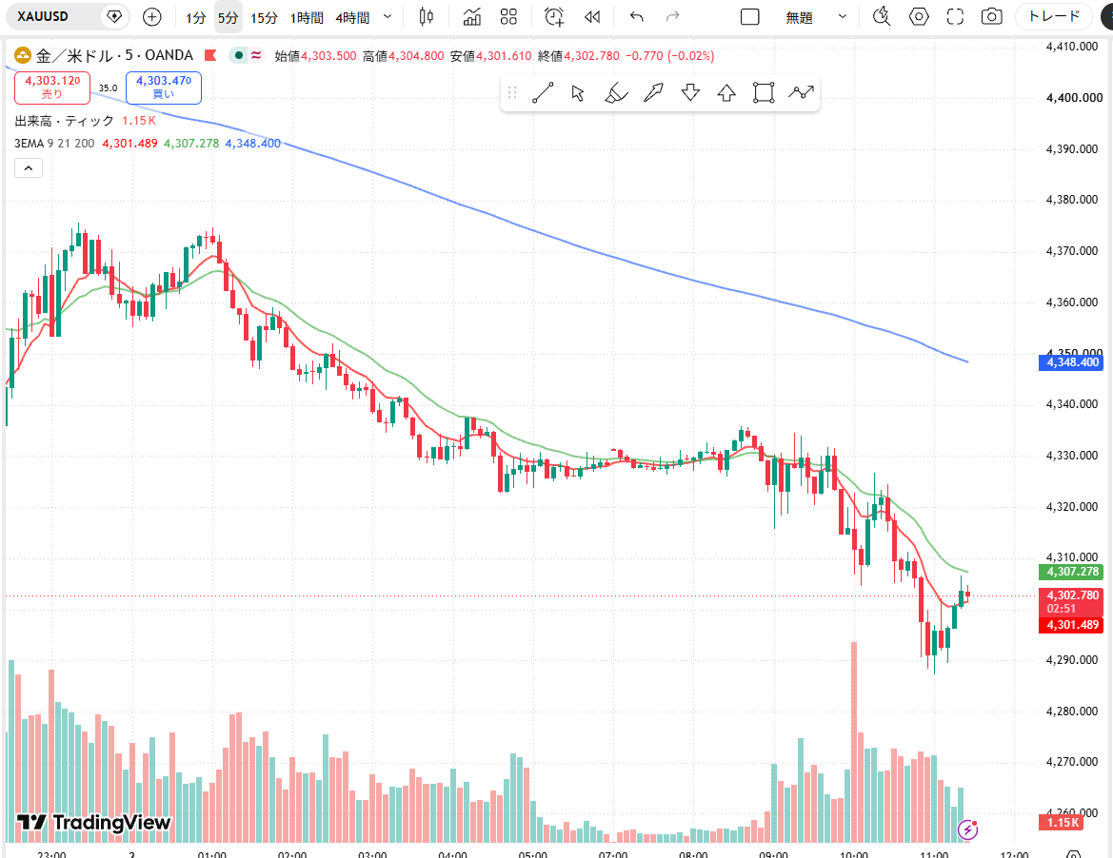1113x858 pixels.
Task: Select the trend line drawing tool
Action: click(x=543, y=93)
